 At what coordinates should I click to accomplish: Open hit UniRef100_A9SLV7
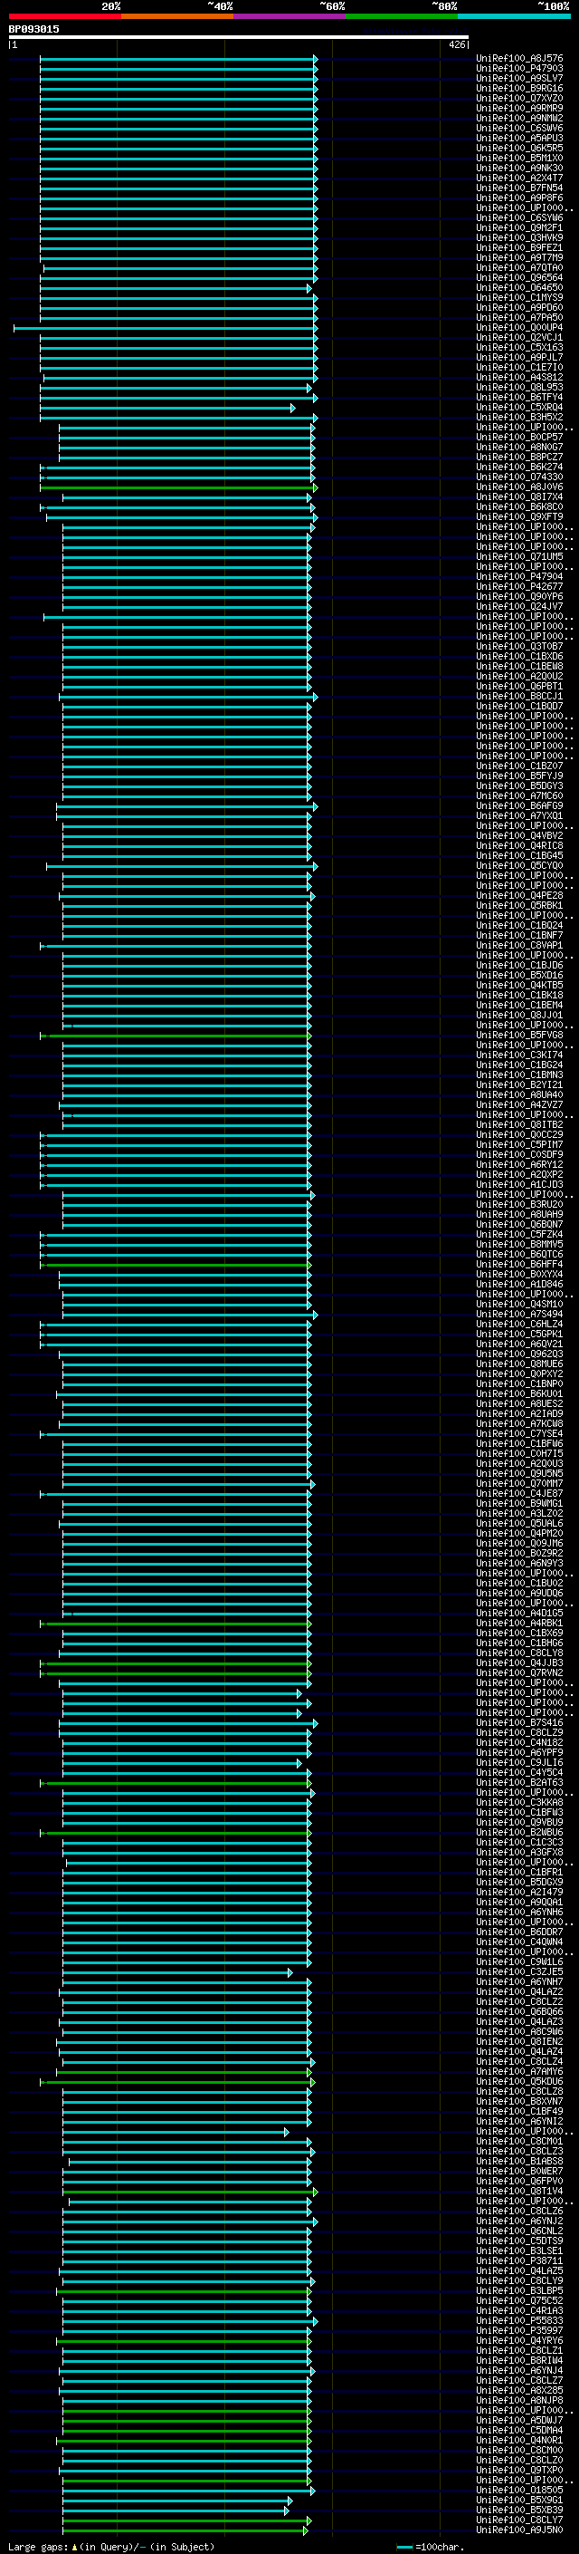[x=519, y=78]
